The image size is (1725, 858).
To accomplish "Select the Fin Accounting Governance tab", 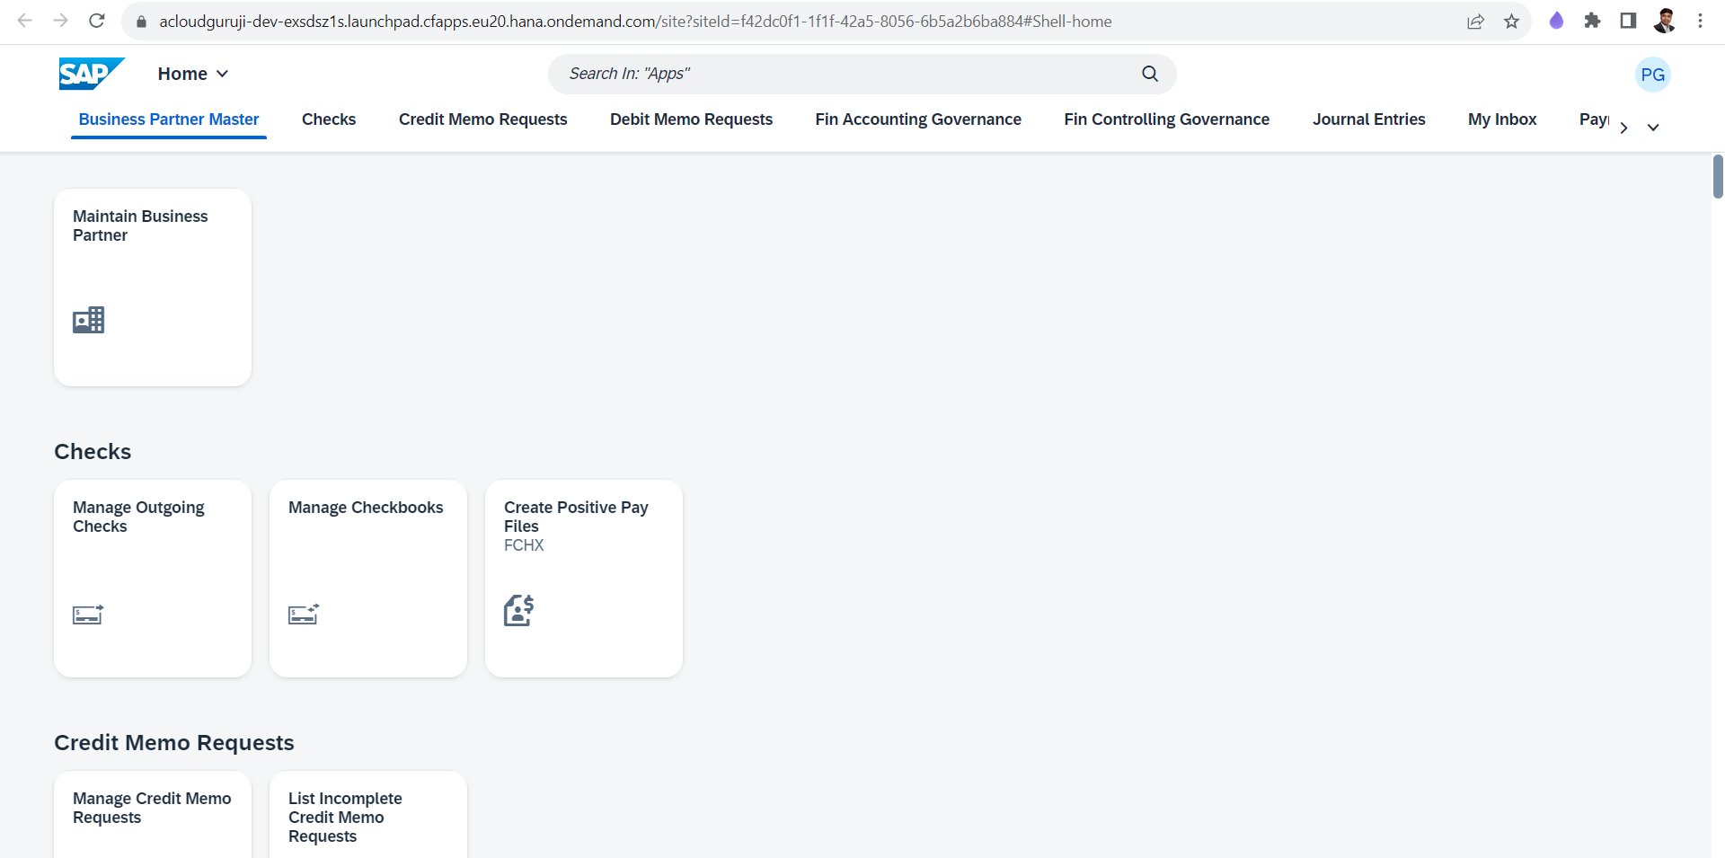I will point(918,119).
